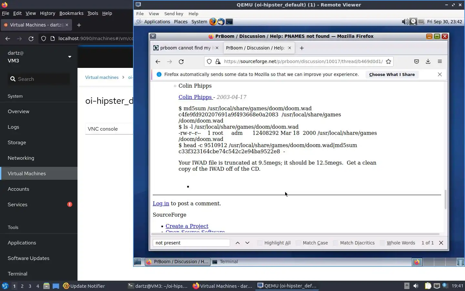
Task: Click the guest Firefox URL bar
Action: (299, 61)
